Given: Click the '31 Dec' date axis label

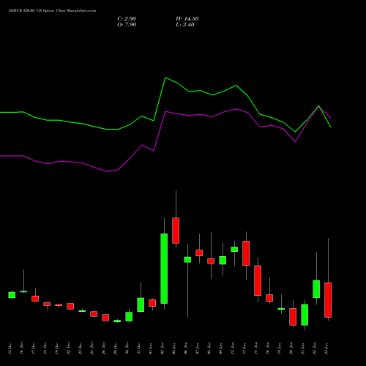Looking at the screenshot, I should point(138,348).
